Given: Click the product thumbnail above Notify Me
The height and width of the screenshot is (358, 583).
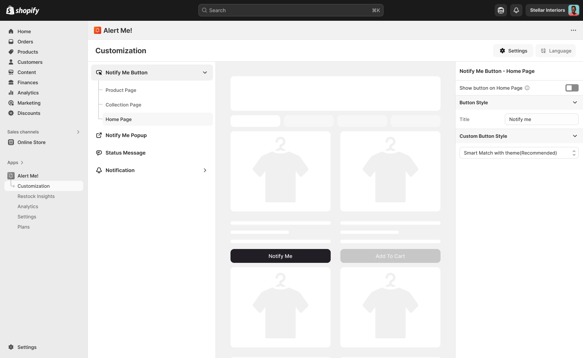Looking at the screenshot, I should pyautogui.click(x=281, y=171).
